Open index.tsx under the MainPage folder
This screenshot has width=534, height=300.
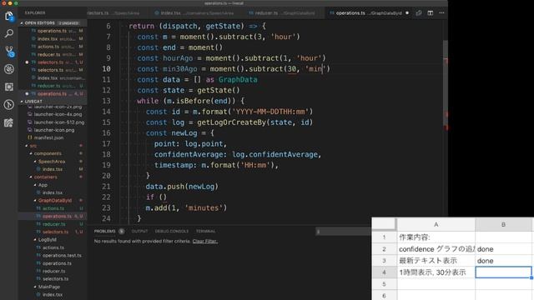[52, 294]
